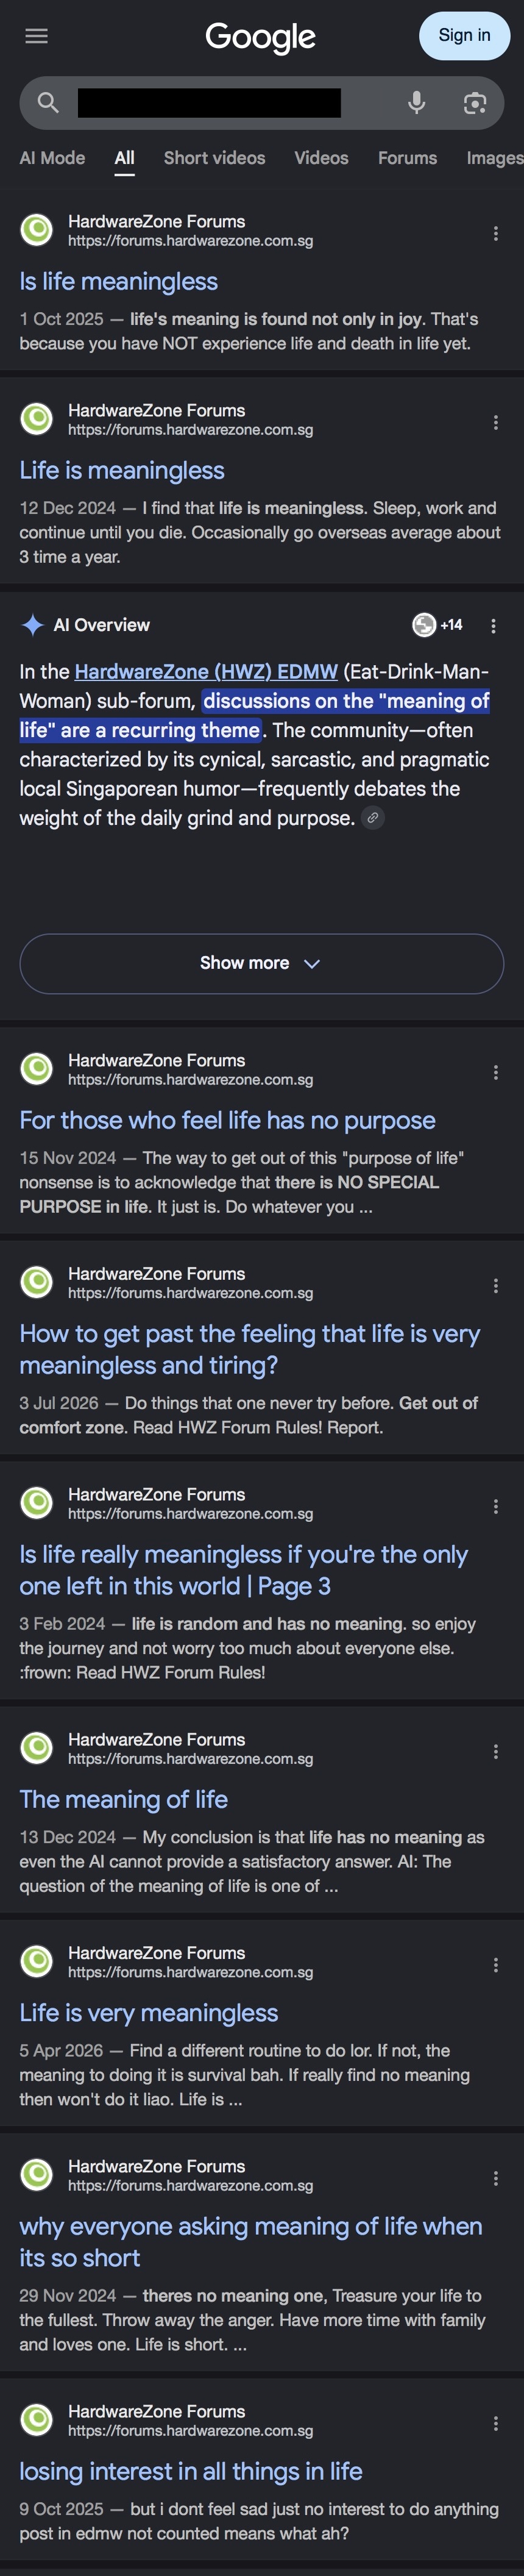Select the Short videos tab
The height and width of the screenshot is (2576, 524).
tap(214, 158)
